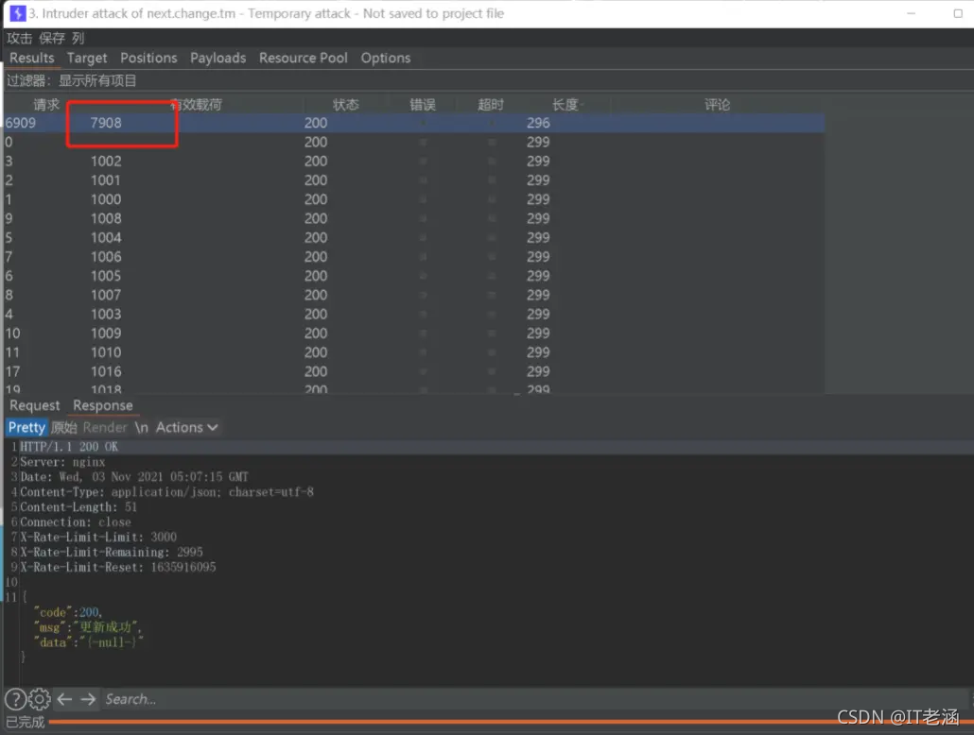Open the search settings gear icon
Image resolution: width=974 pixels, height=735 pixels.
pos(39,699)
